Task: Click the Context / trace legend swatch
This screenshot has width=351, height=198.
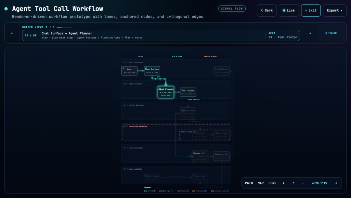Action: pyautogui.click(x=213, y=191)
